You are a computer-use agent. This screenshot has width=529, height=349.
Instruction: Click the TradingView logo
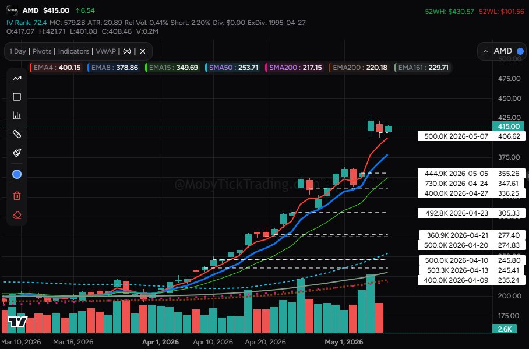click(x=17, y=322)
